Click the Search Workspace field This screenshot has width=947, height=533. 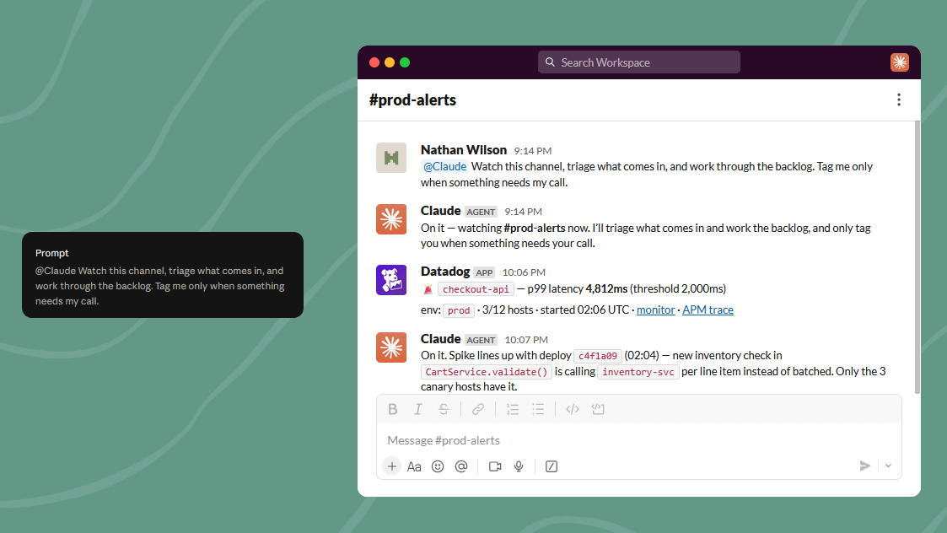[639, 62]
